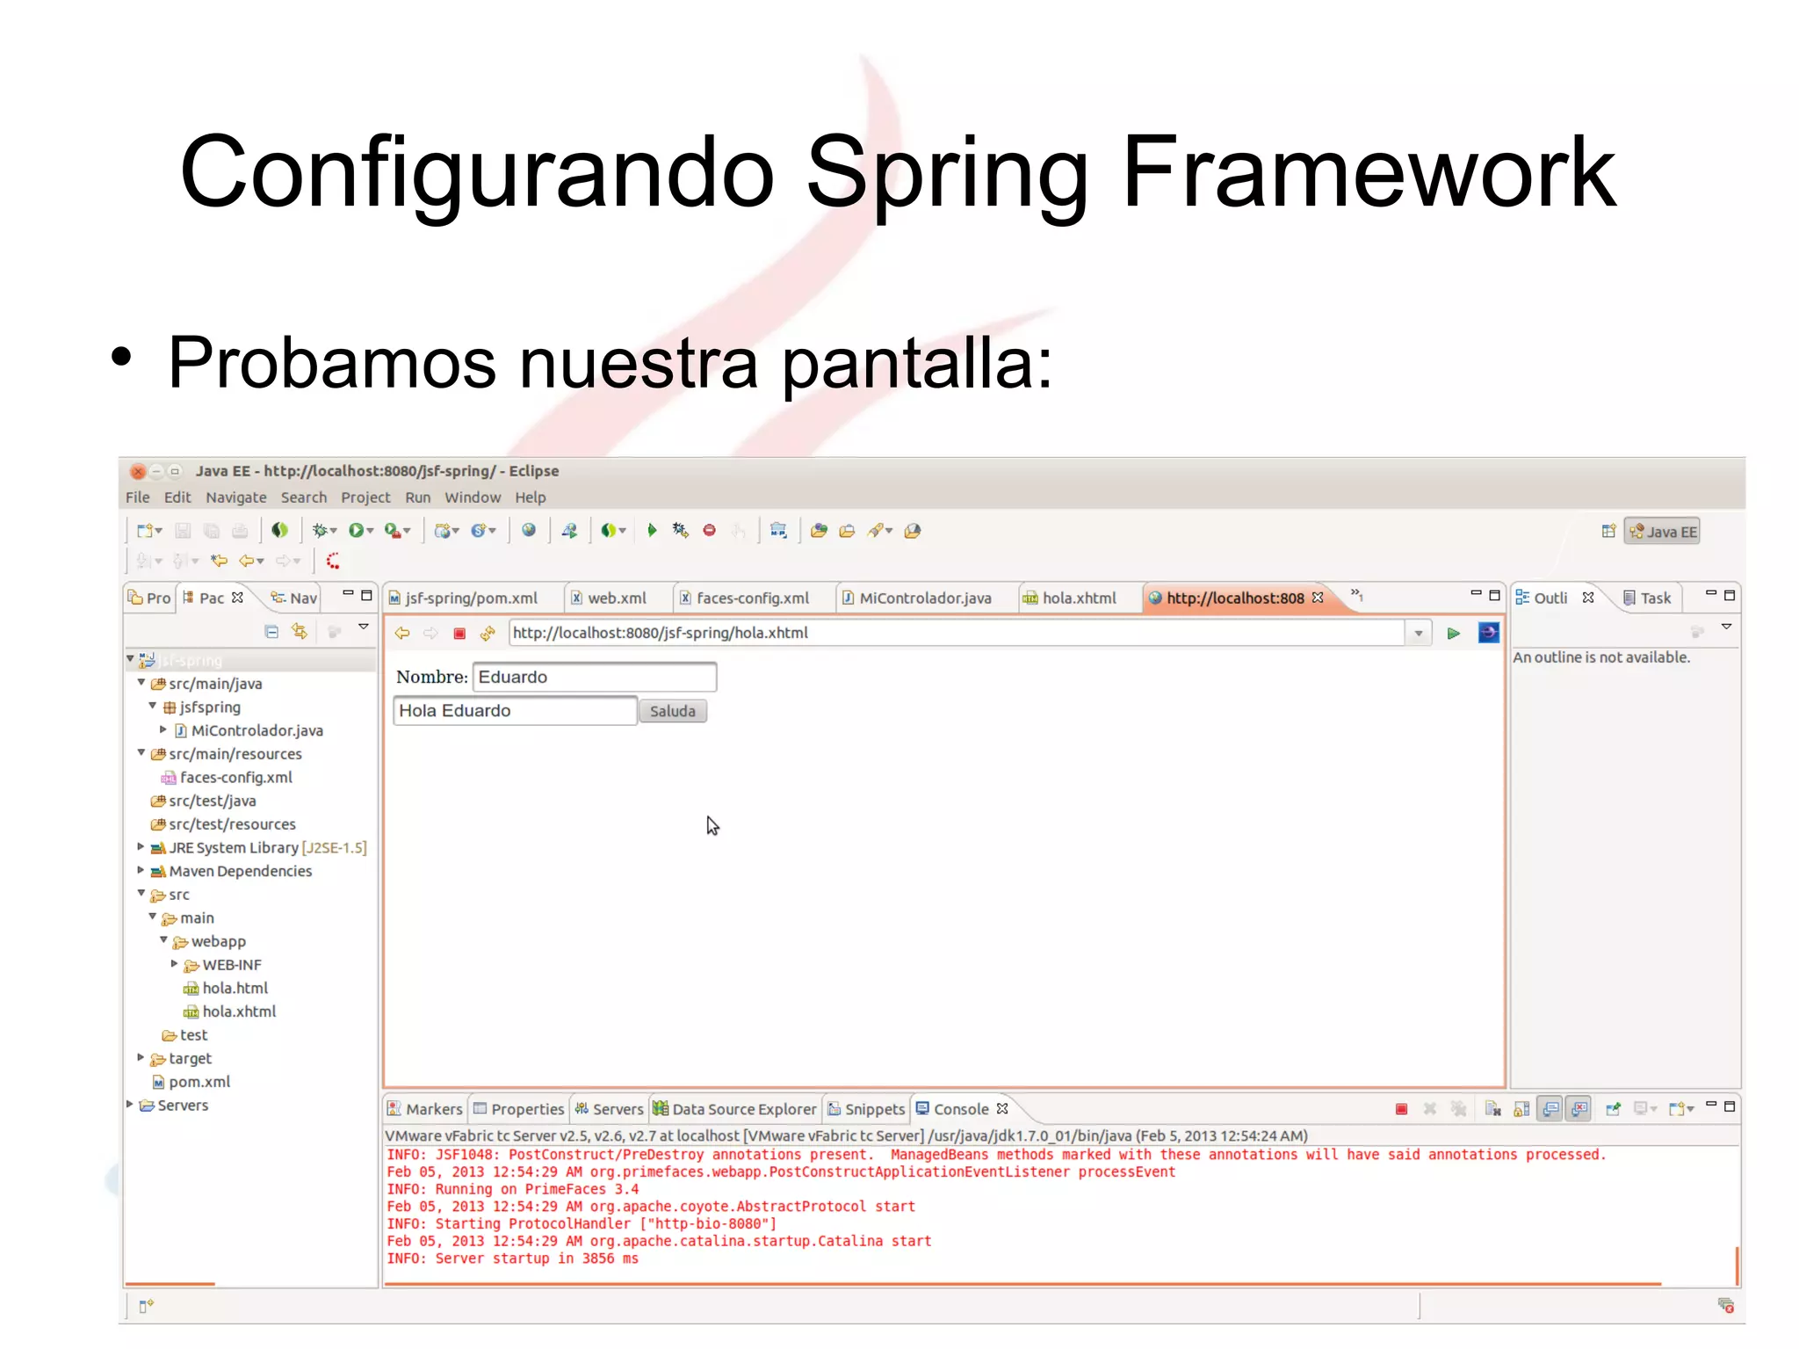Click the green Resume play toolbar icon
This screenshot has width=1799, height=1349.
coord(652,530)
